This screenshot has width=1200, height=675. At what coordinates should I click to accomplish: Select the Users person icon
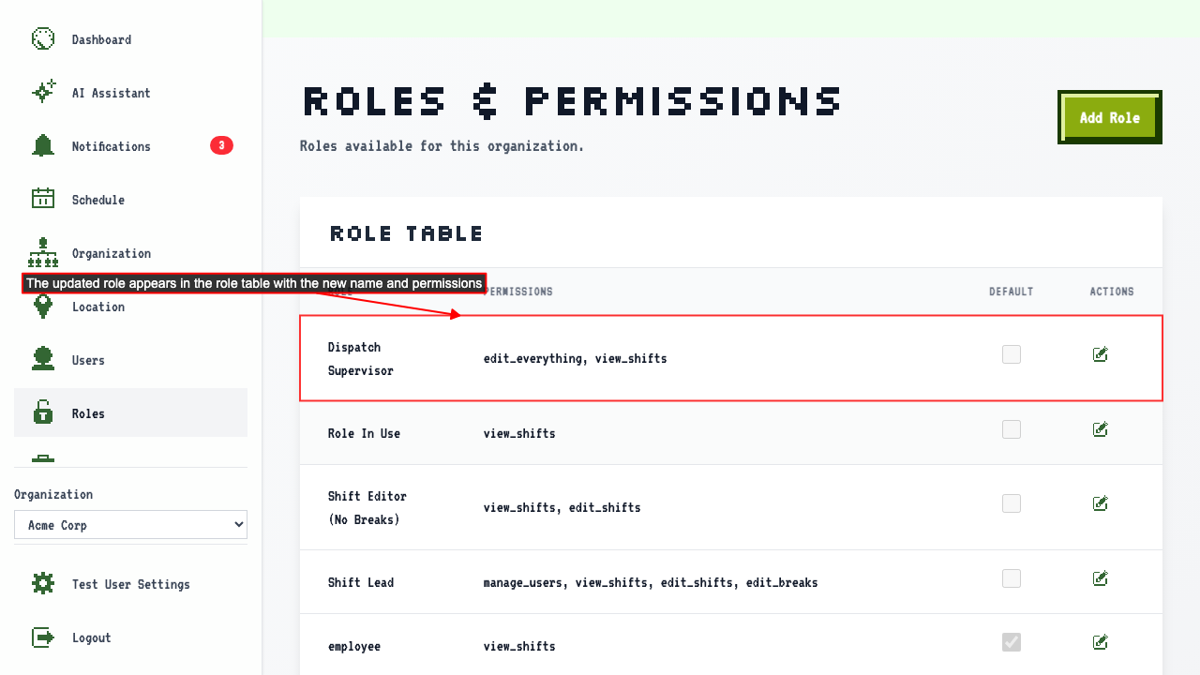click(43, 360)
